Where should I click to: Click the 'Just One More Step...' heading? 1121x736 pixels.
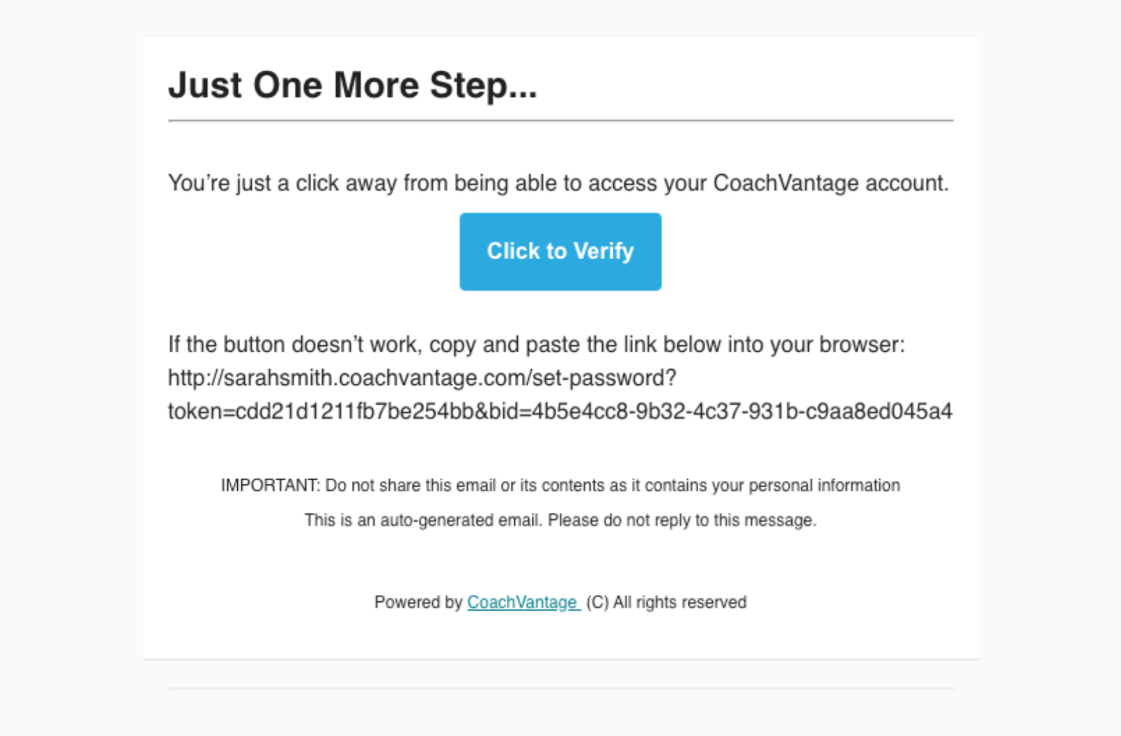353,85
